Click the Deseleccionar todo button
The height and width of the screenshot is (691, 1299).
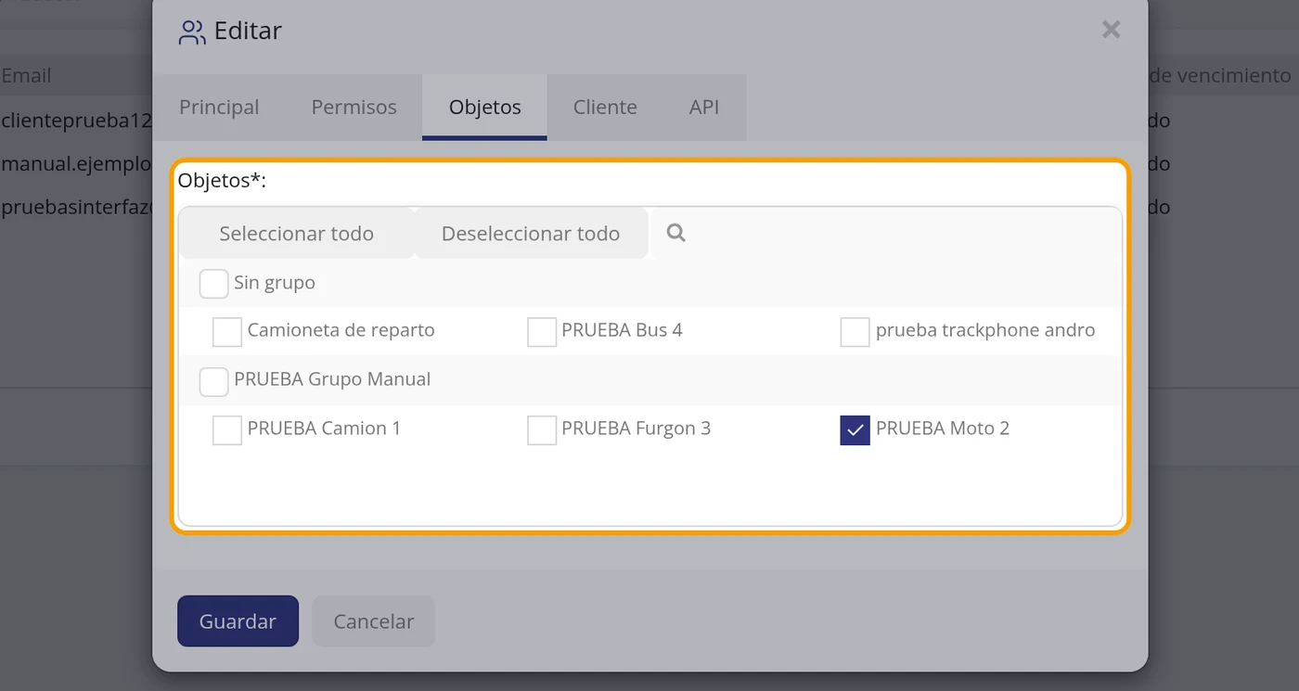[531, 234]
